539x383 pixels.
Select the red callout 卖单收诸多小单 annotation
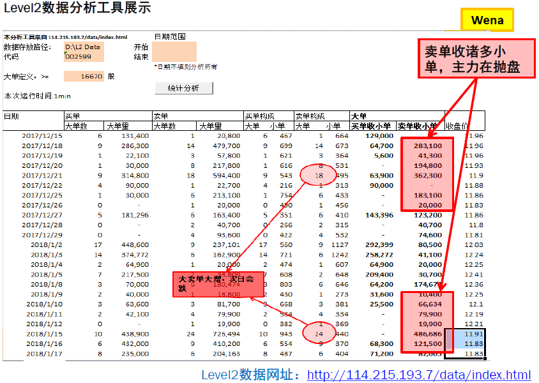coord(477,57)
